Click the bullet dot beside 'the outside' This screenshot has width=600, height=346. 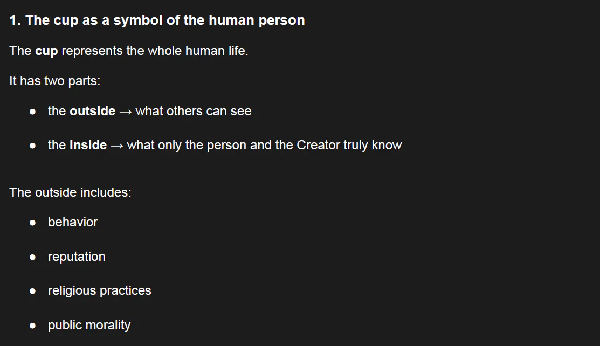pyautogui.click(x=32, y=112)
